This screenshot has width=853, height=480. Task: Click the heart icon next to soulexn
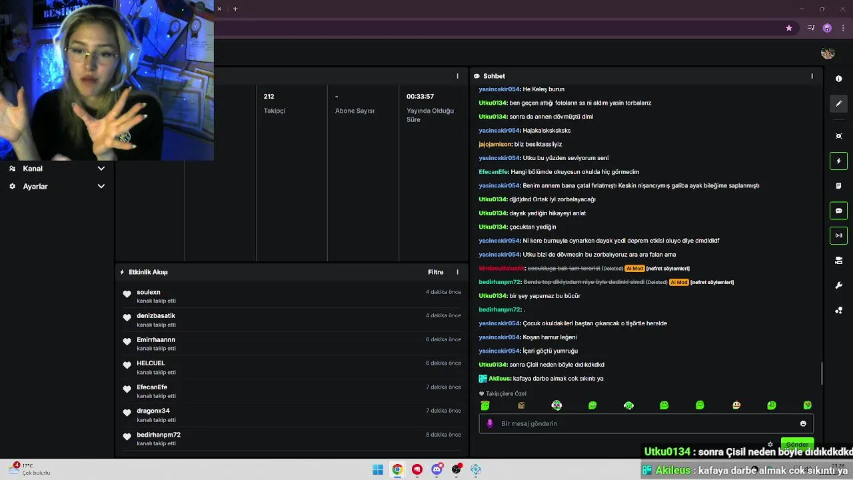coord(127,294)
